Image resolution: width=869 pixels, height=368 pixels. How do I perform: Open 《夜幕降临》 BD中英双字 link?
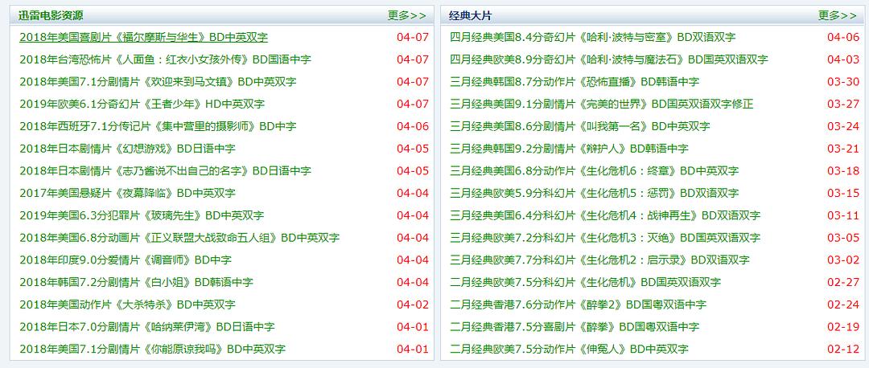127,193
